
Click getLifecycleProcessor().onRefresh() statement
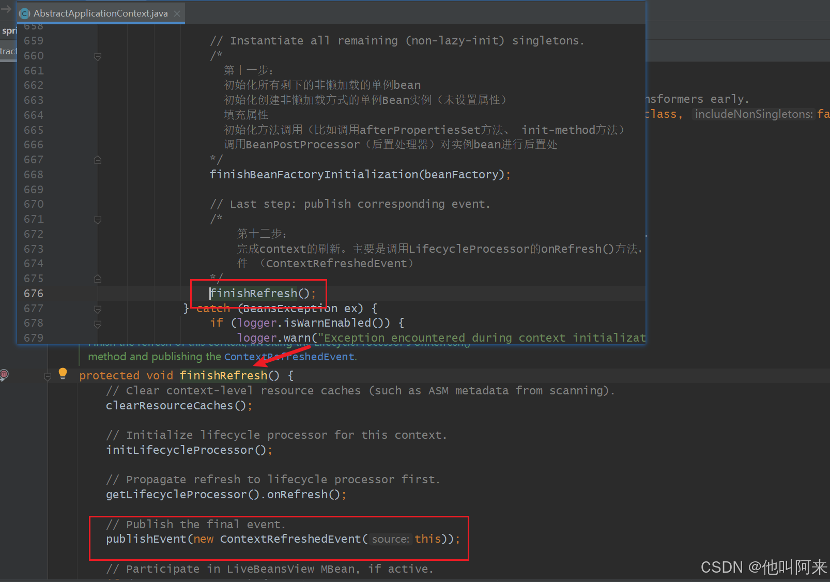point(226,495)
